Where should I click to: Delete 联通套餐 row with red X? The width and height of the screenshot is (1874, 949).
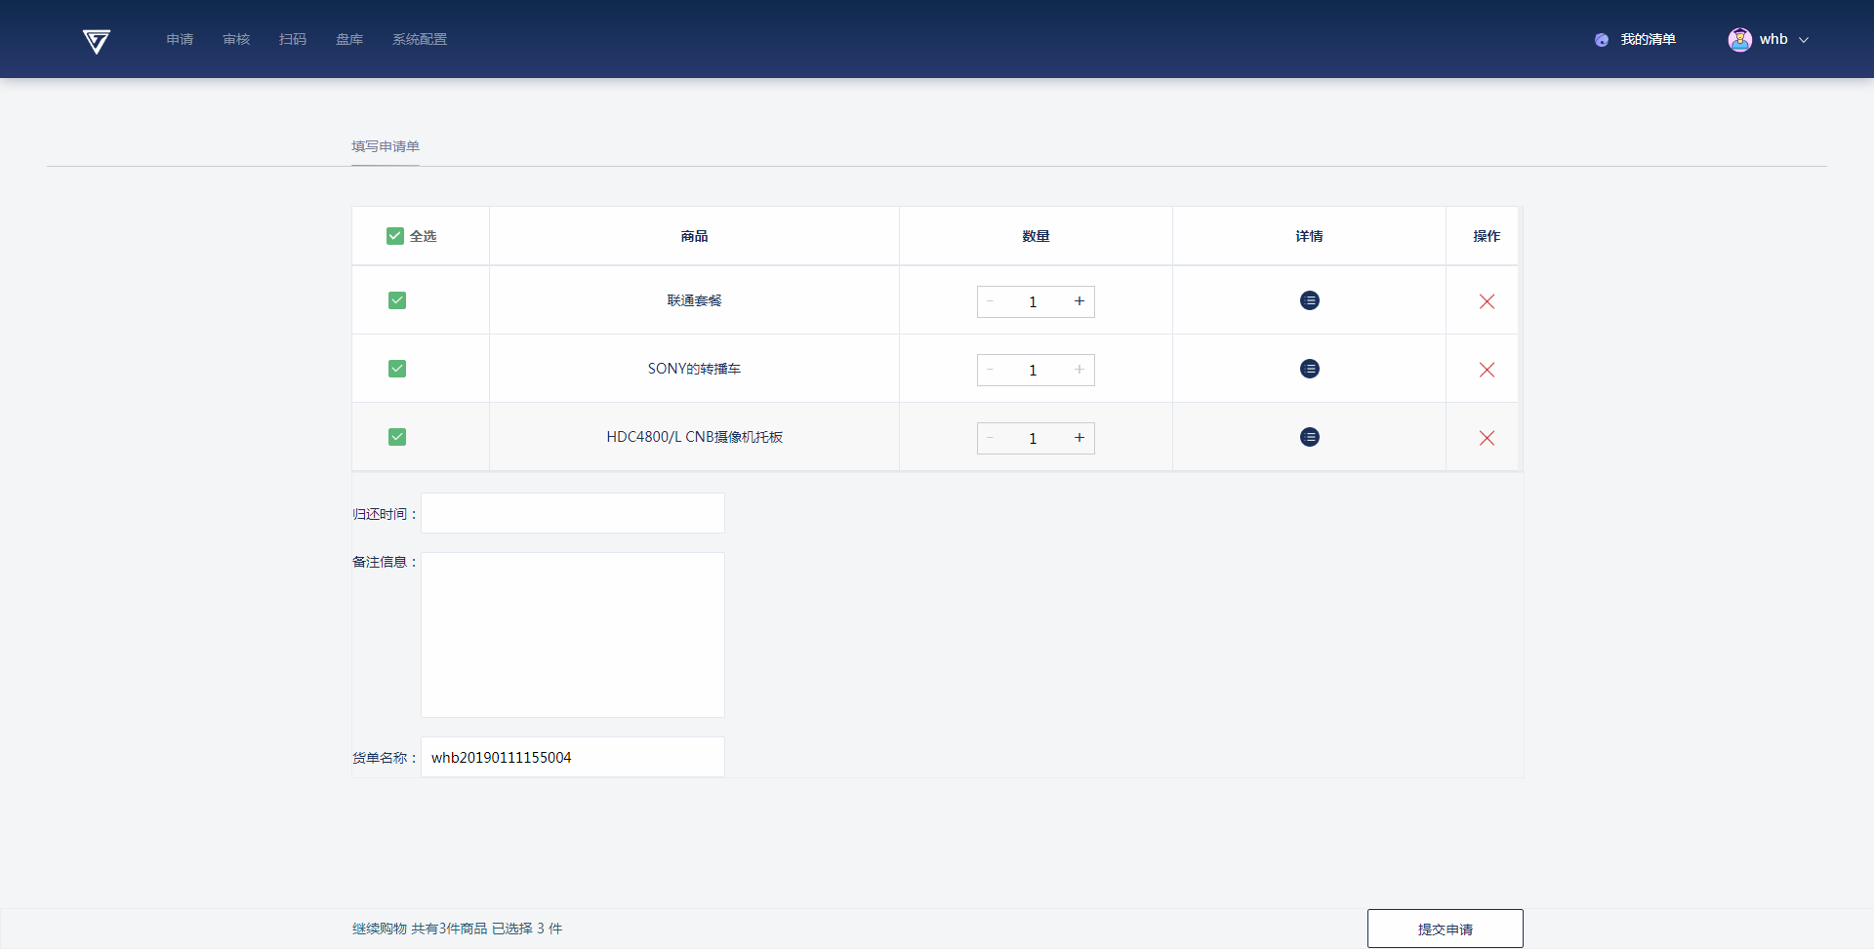pyautogui.click(x=1486, y=301)
